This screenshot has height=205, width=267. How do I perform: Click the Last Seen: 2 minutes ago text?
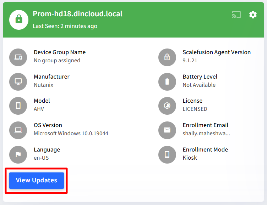(65, 26)
